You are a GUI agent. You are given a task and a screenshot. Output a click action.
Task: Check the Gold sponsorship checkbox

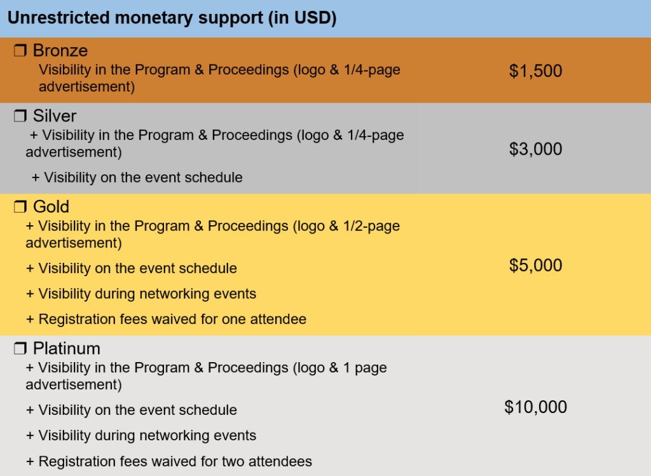(x=20, y=207)
